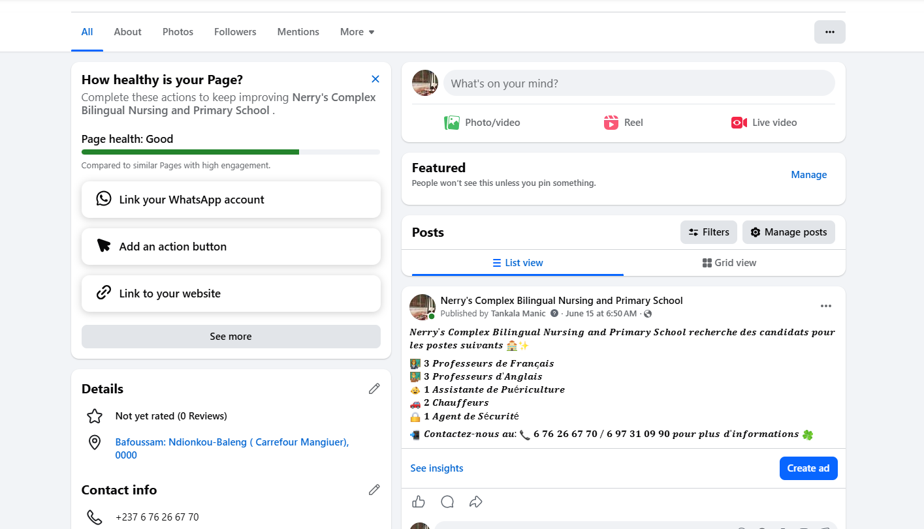This screenshot has height=529, width=924.
Task: Click Link your WhatsApp account
Action: click(x=231, y=200)
